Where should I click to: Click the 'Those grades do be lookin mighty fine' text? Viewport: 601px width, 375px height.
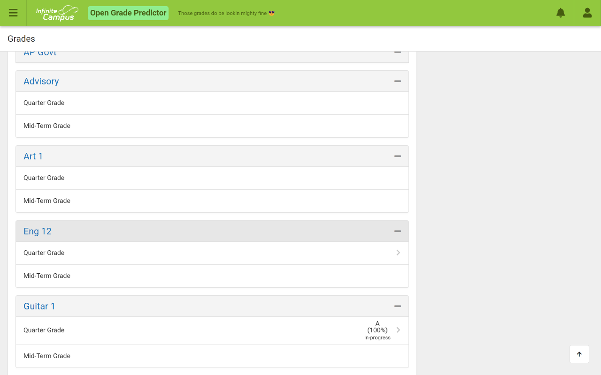pyautogui.click(x=226, y=13)
